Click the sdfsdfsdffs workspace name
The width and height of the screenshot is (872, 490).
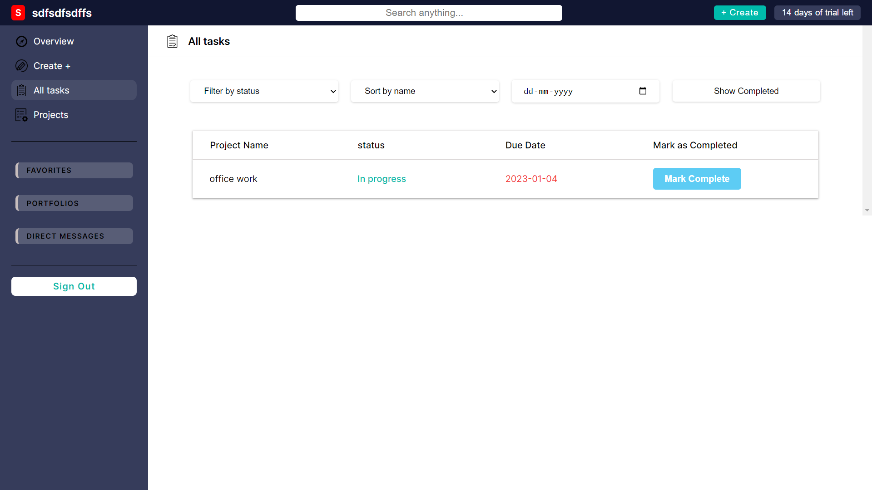[62, 13]
